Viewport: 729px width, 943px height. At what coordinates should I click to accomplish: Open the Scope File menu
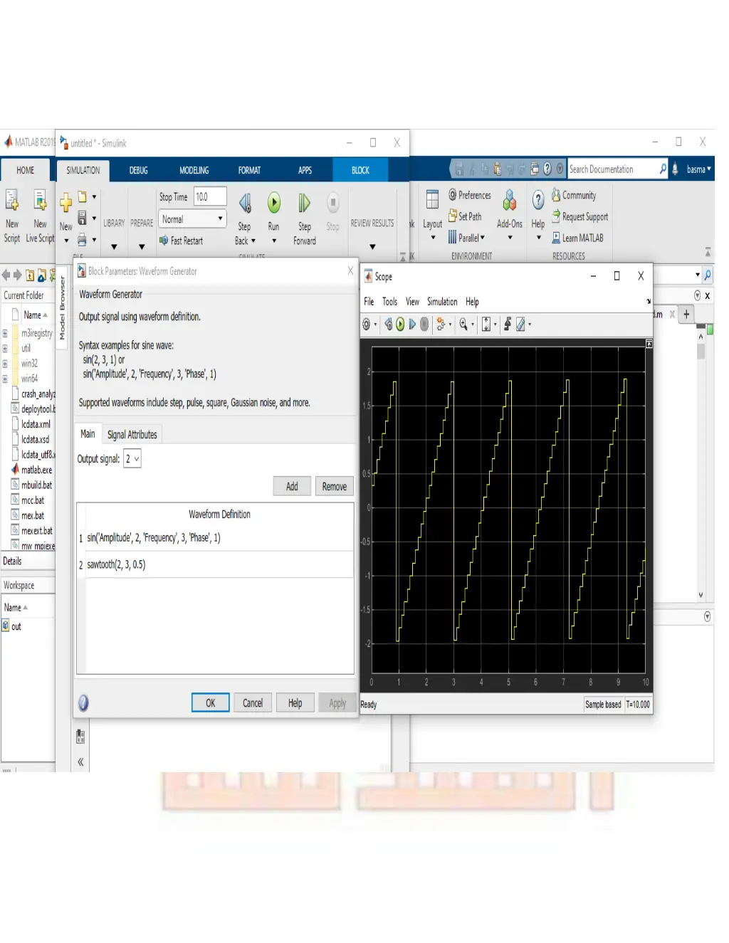(369, 302)
